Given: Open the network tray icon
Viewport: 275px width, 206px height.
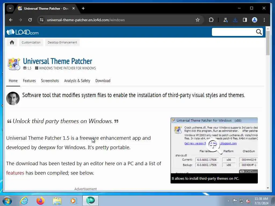Looking at the screenshot, I should [x=241, y=201].
